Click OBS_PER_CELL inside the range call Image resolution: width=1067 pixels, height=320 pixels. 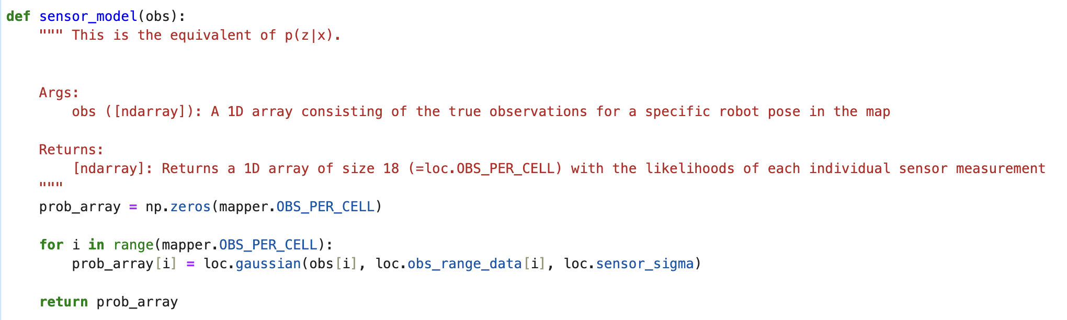268,245
